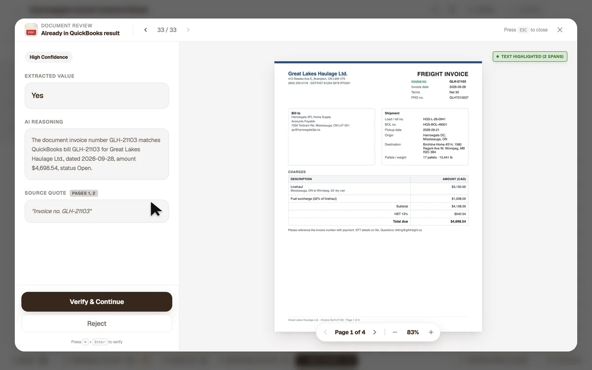Click the Total due label in the charges table
Screen dimensions: 592x370
[401, 222]
